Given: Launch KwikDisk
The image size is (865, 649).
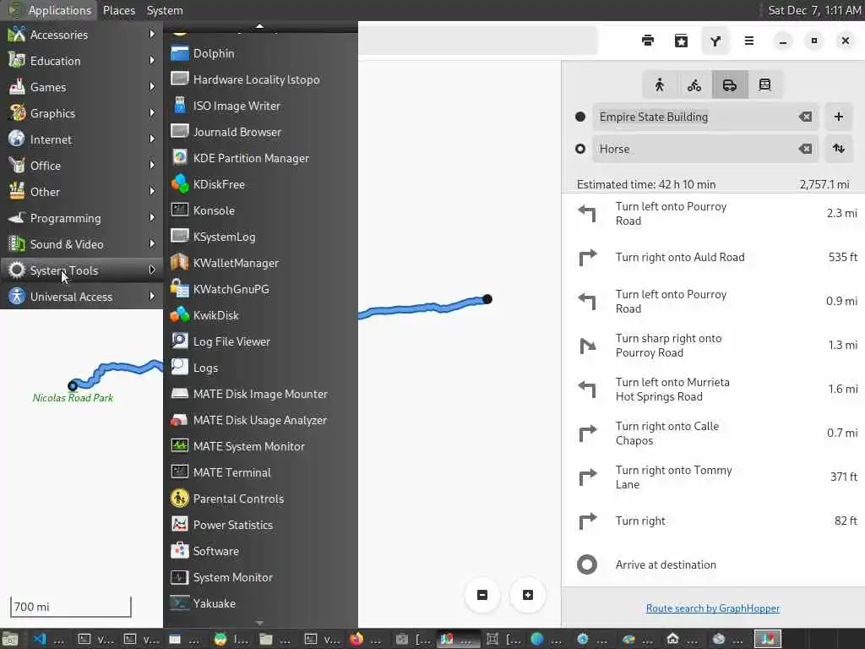Looking at the screenshot, I should (x=261, y=315).
